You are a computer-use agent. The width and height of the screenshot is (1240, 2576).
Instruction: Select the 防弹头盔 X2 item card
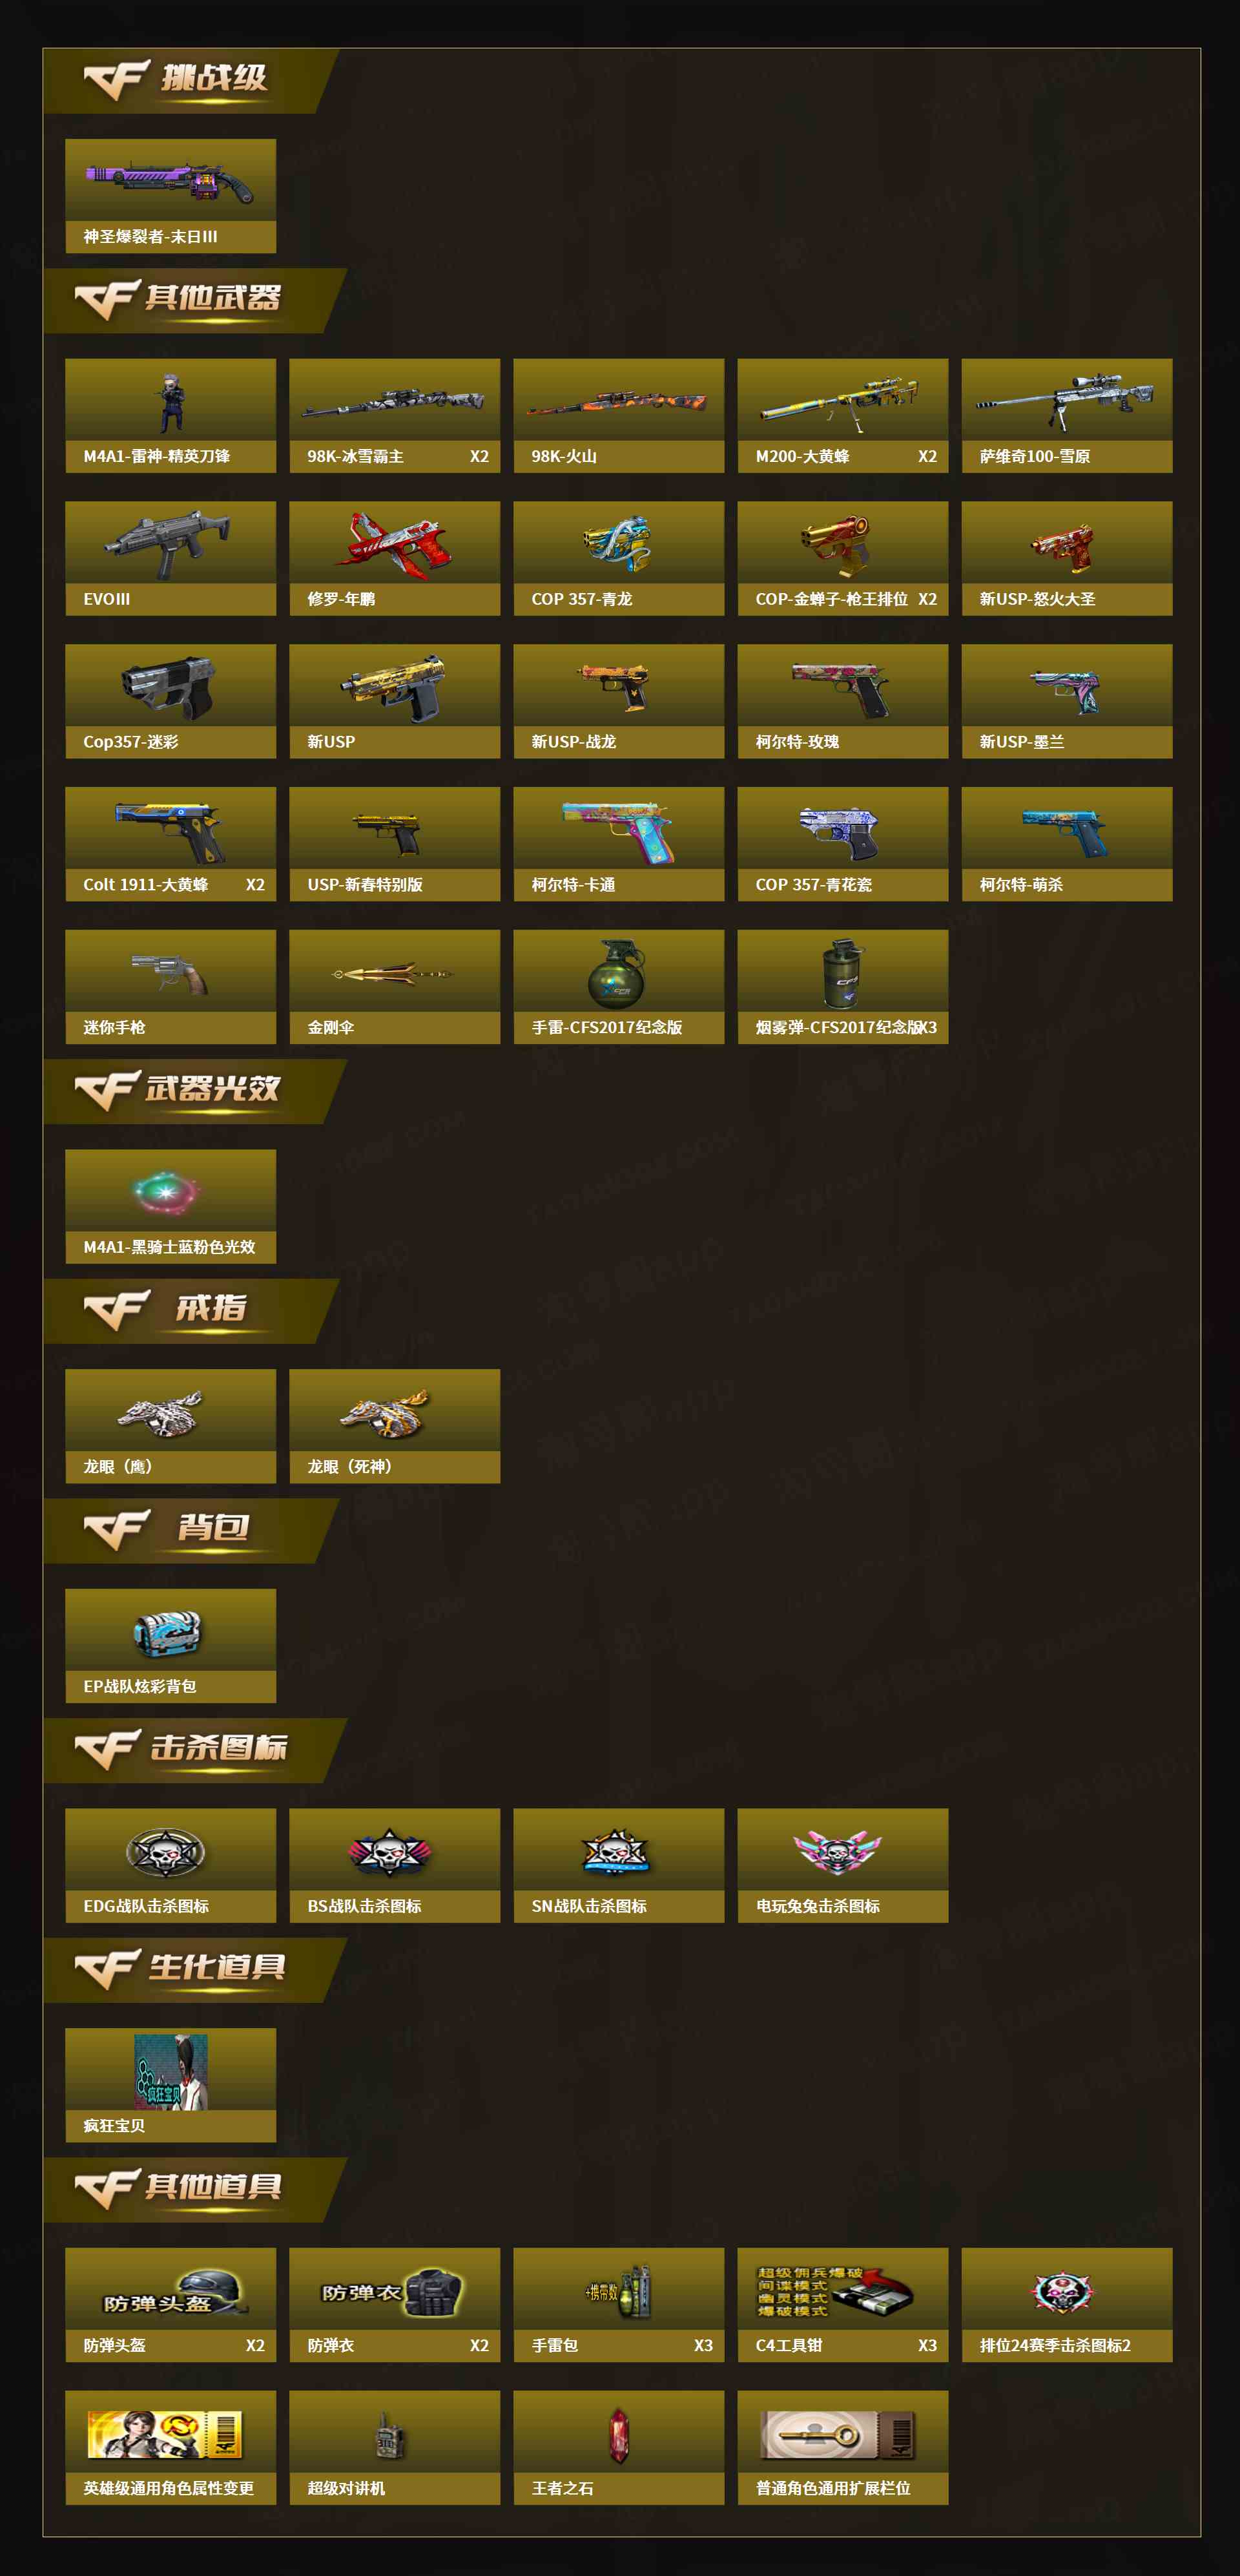click(170, 2304)
